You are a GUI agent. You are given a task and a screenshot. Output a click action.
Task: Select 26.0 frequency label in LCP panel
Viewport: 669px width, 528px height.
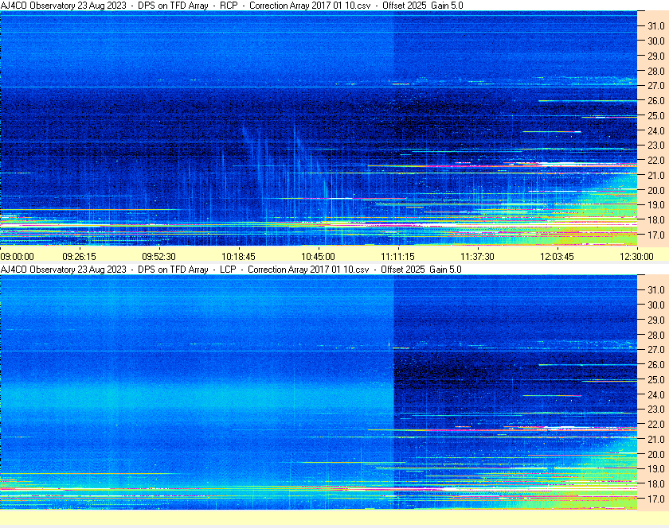pos(655,364)
